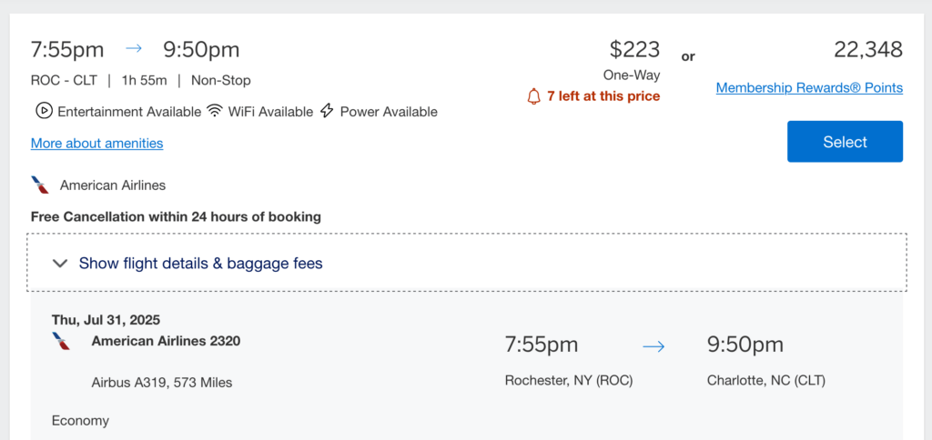Click the American Airlines 2320 flight number
This screenshot has width=932, height=440.
coord(166,341)
